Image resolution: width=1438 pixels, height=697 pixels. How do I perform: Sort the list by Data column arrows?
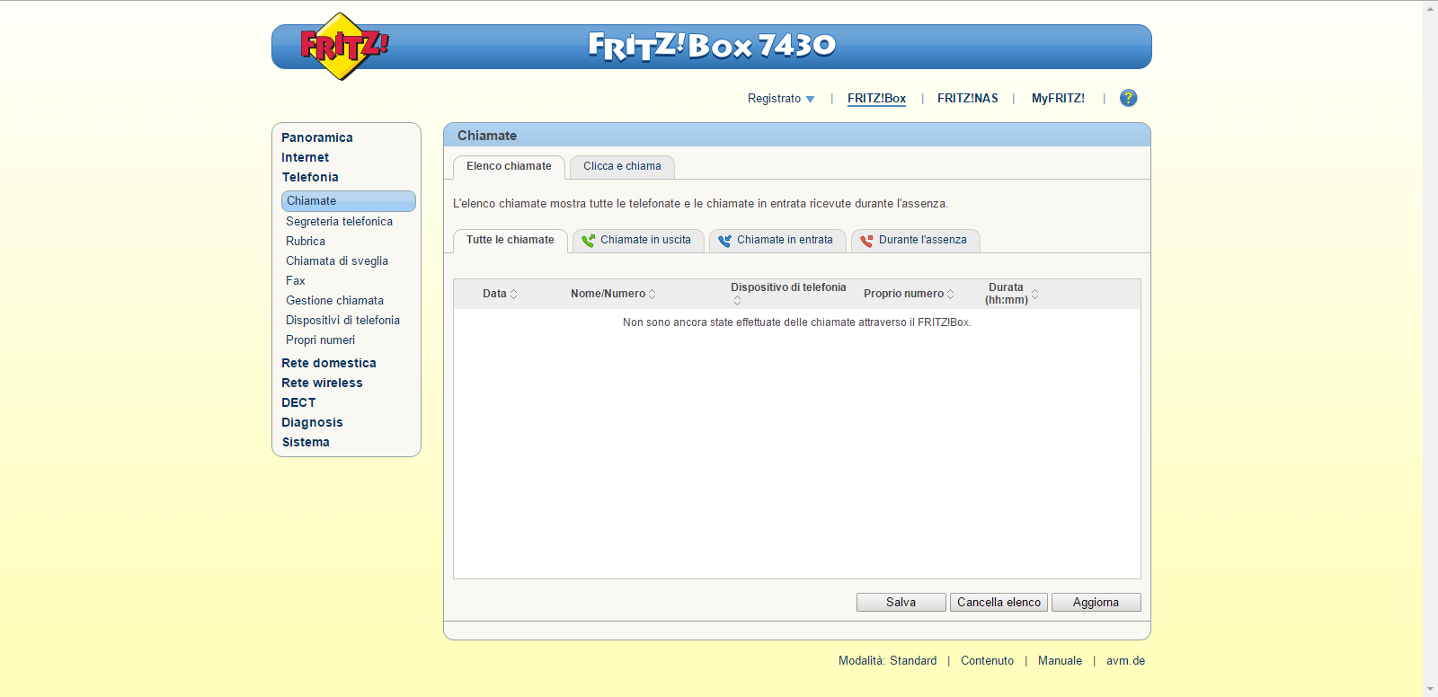click(x=514, y=294)
